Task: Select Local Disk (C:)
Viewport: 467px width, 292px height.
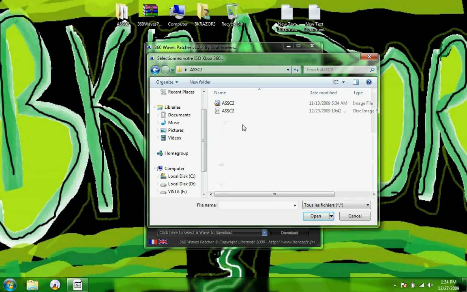Action: (x=178, y=176)
